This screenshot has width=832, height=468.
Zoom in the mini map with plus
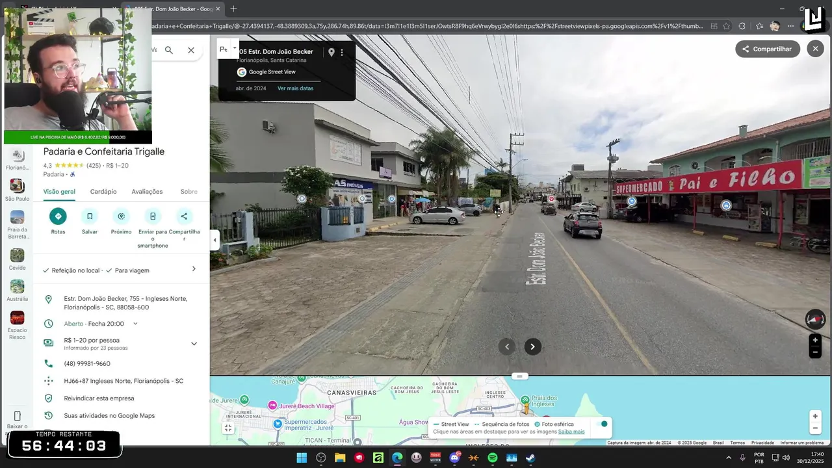[815, 416]
